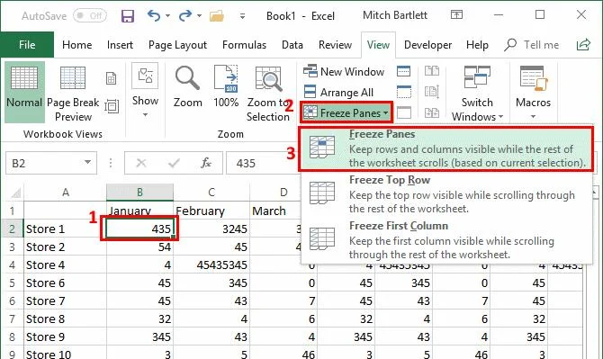Click the March header cell
The width and height of the screenshot is (603, 359).
(275, 211)
